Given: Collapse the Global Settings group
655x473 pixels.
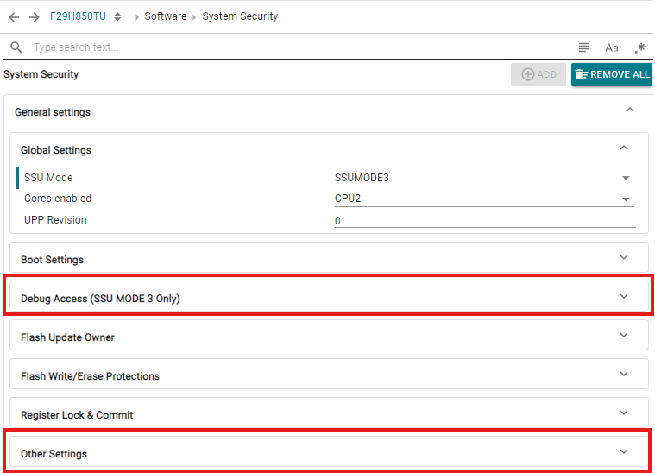Looking at the screenshot, I should pos(624,148).
